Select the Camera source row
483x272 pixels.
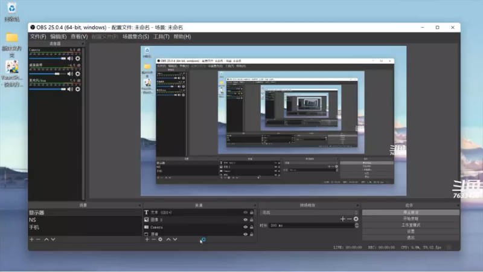click(x=200, y=227)
